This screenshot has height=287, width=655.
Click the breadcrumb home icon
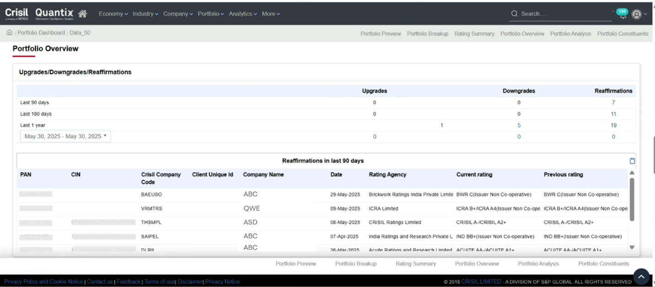pos(9,33)
